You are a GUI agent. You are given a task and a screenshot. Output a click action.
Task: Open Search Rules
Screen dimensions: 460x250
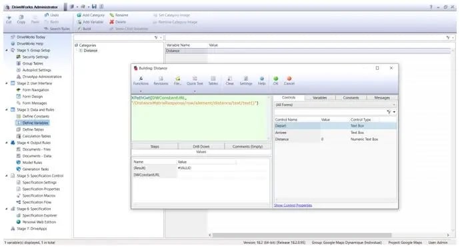(57, 29)
